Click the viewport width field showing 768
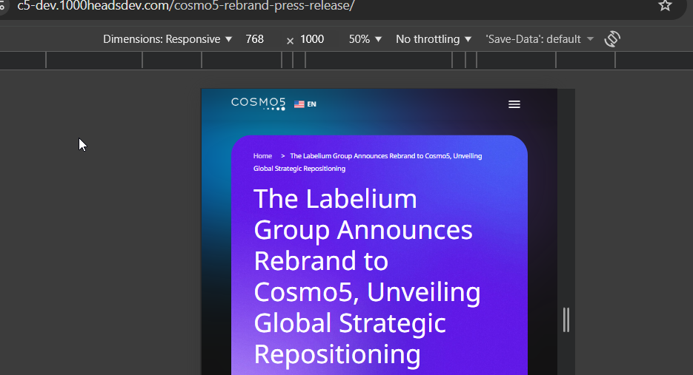The width and height of the screenshot is (693, 375). click(x=255, y=39)
